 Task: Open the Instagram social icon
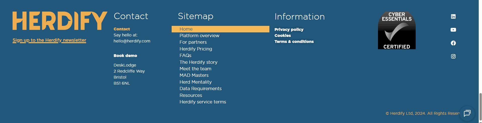pos(453,56)
